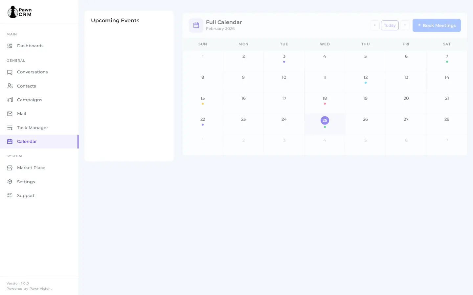The height and width of the screenshot is (295, 473).
Task: Navigate to the previous month chevron
Action: tap(375, 25)
